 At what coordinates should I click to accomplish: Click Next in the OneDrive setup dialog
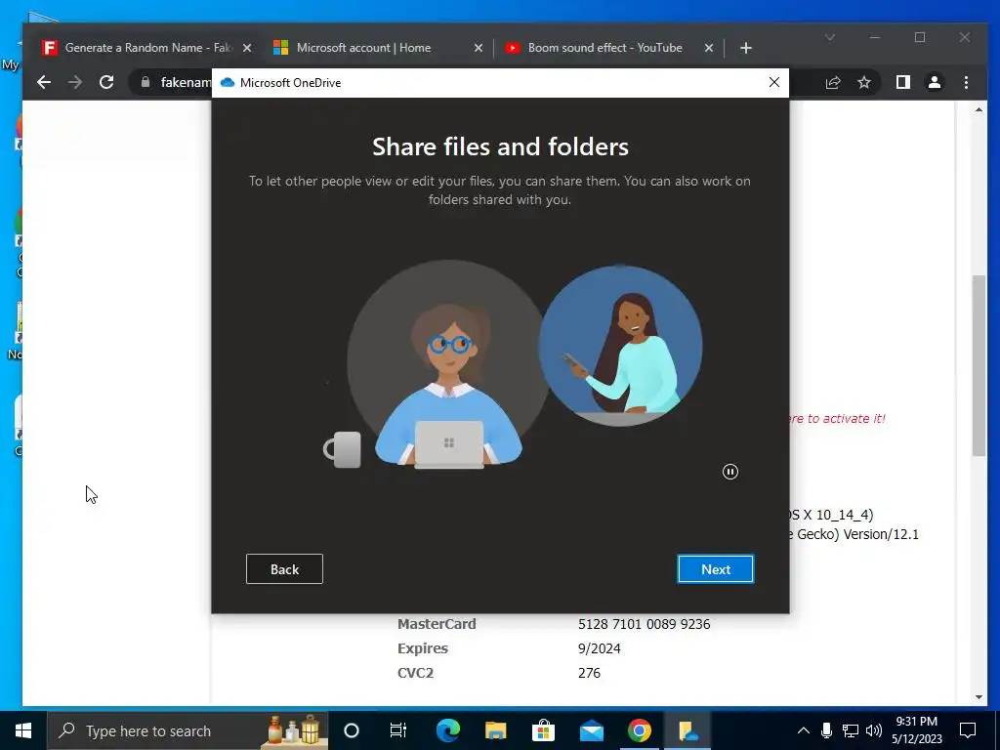[x=715, y=569]
